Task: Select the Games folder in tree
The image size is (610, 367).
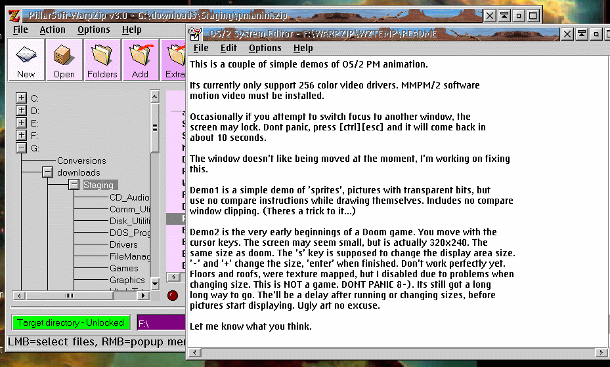Action: pyautogui.click(x=123, y=268)
